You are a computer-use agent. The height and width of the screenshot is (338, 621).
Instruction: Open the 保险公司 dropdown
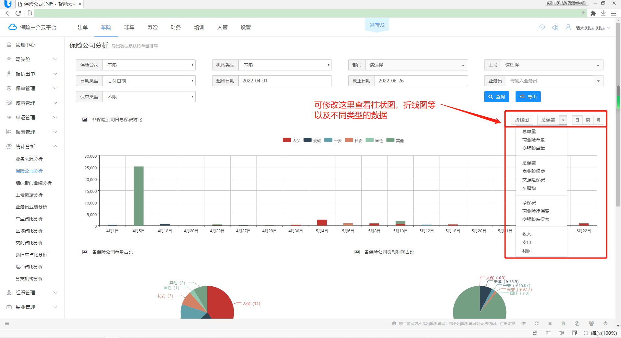[x=149, y=65]
